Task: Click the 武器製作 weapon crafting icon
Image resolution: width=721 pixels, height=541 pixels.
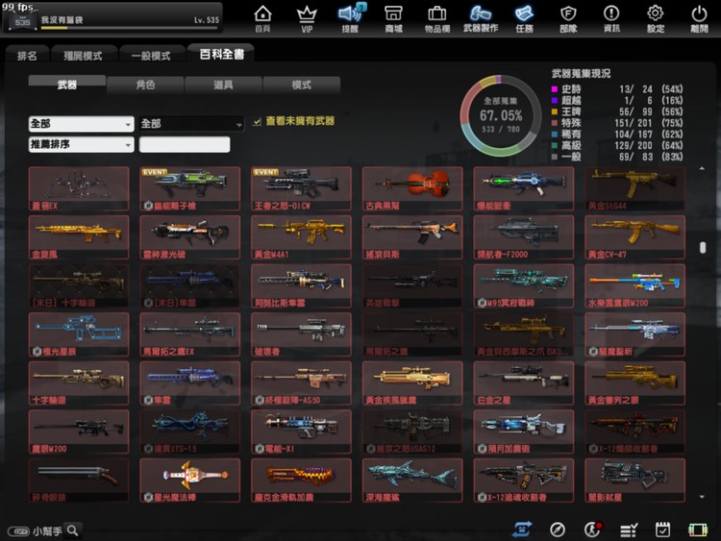Action: (483, 17)
